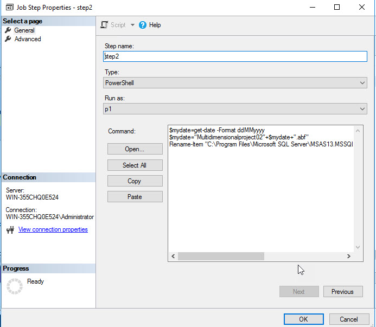The width and height of the screenshot is (376, 327).
Task: Click into the Step name field
Action: pyautogui.click(x=235, y=56)
